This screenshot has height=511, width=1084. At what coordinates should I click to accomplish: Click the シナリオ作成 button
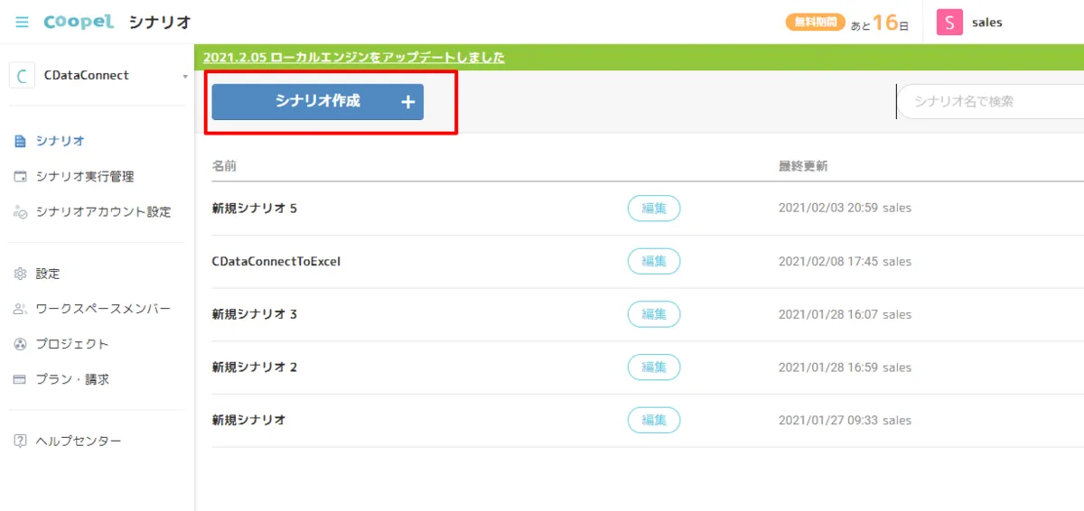click(318, 102)
